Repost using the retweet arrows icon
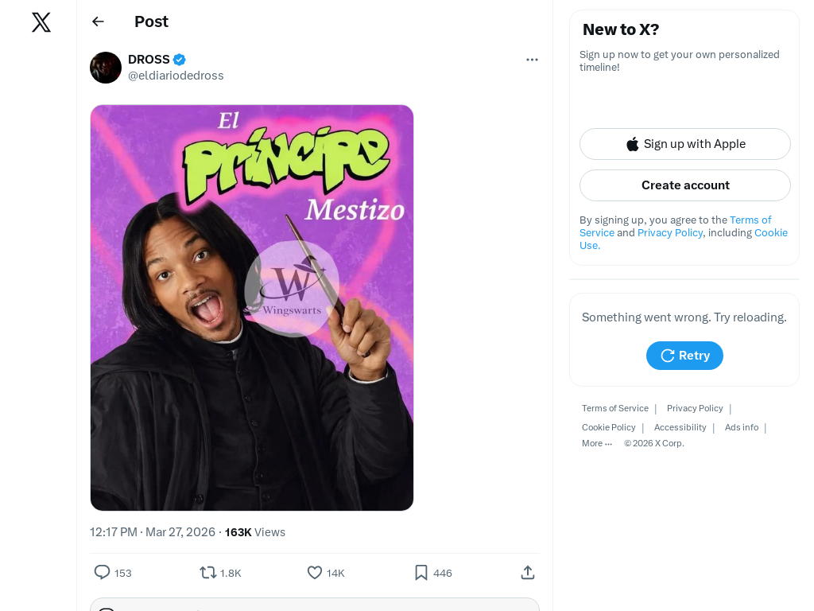Screen dimensions: 814x611 pos(207,573)
